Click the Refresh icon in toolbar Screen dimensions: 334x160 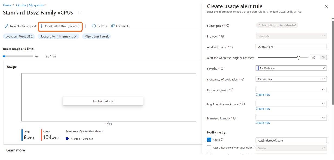point(94,26)
